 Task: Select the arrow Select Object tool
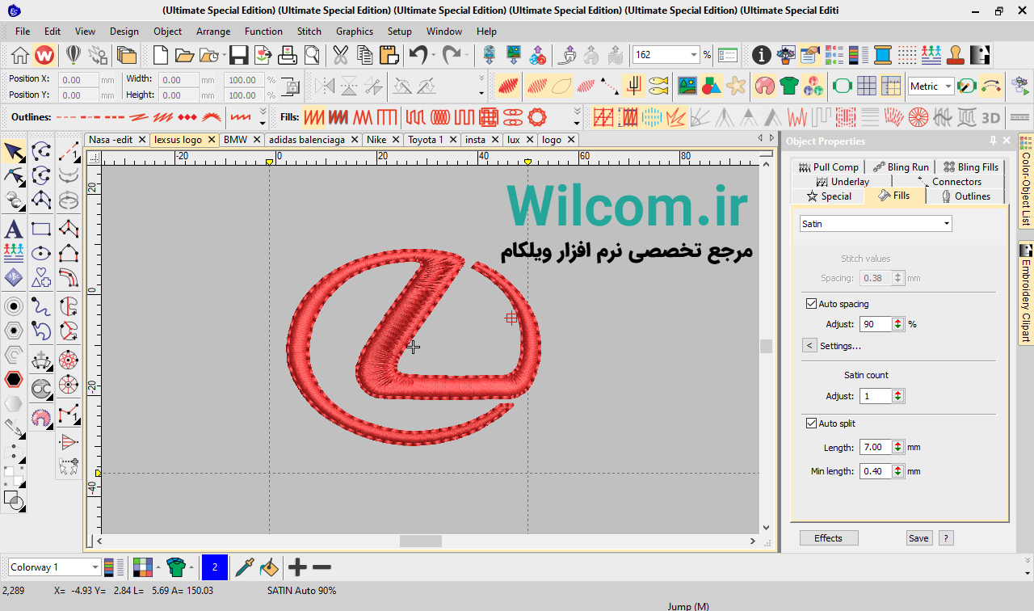click(14, 151)
